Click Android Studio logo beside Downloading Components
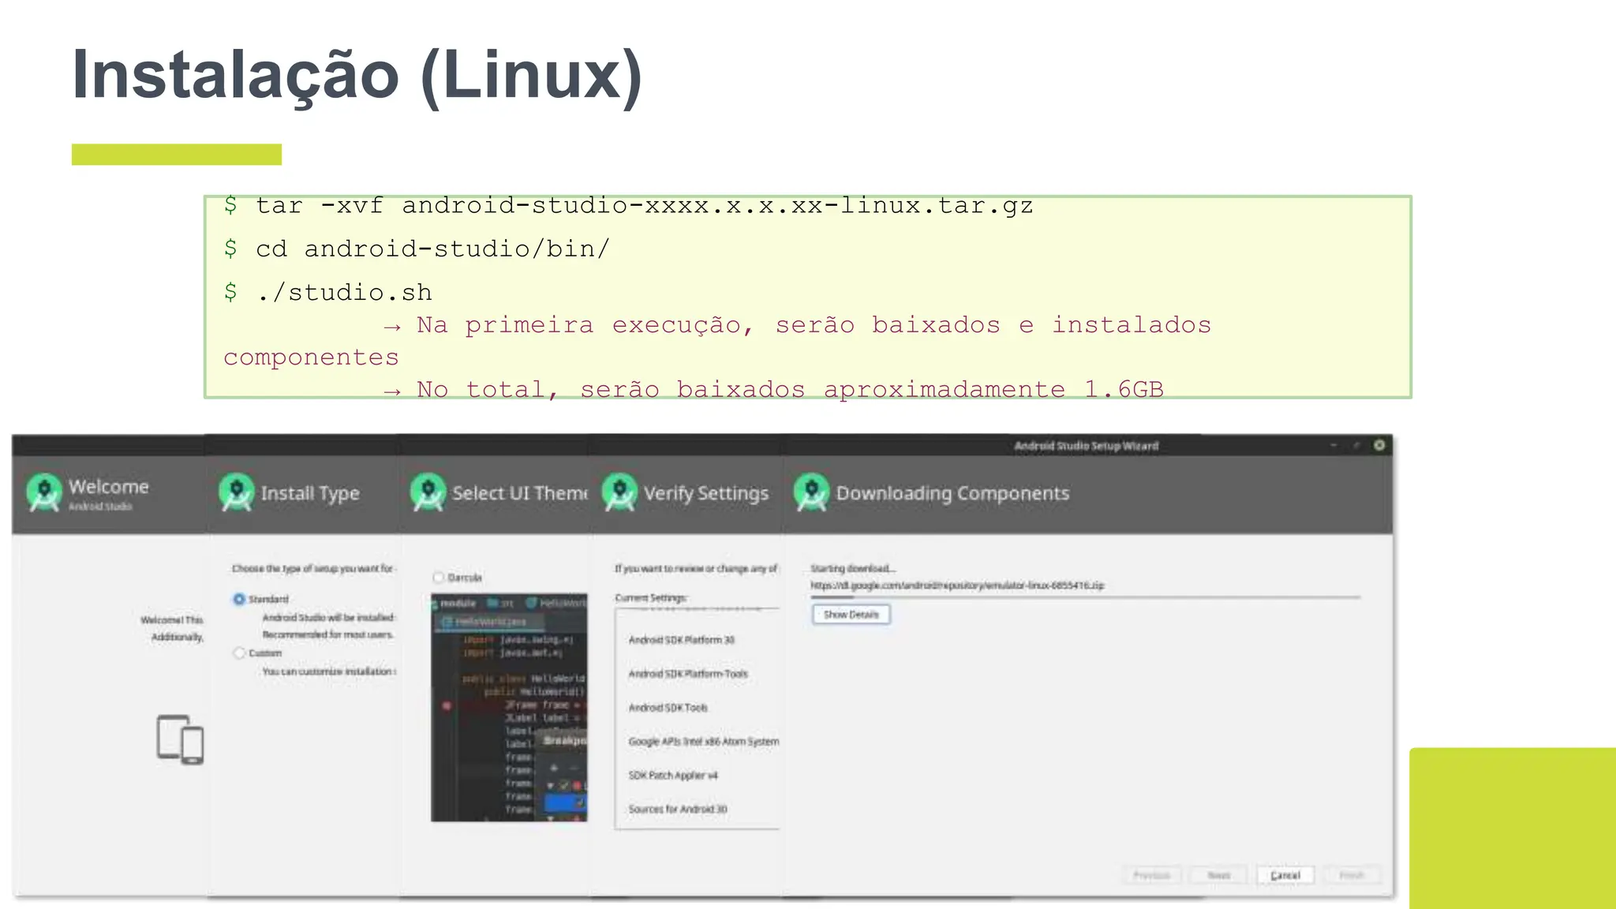Screen dimensions: 1616x909 (812, 492)
